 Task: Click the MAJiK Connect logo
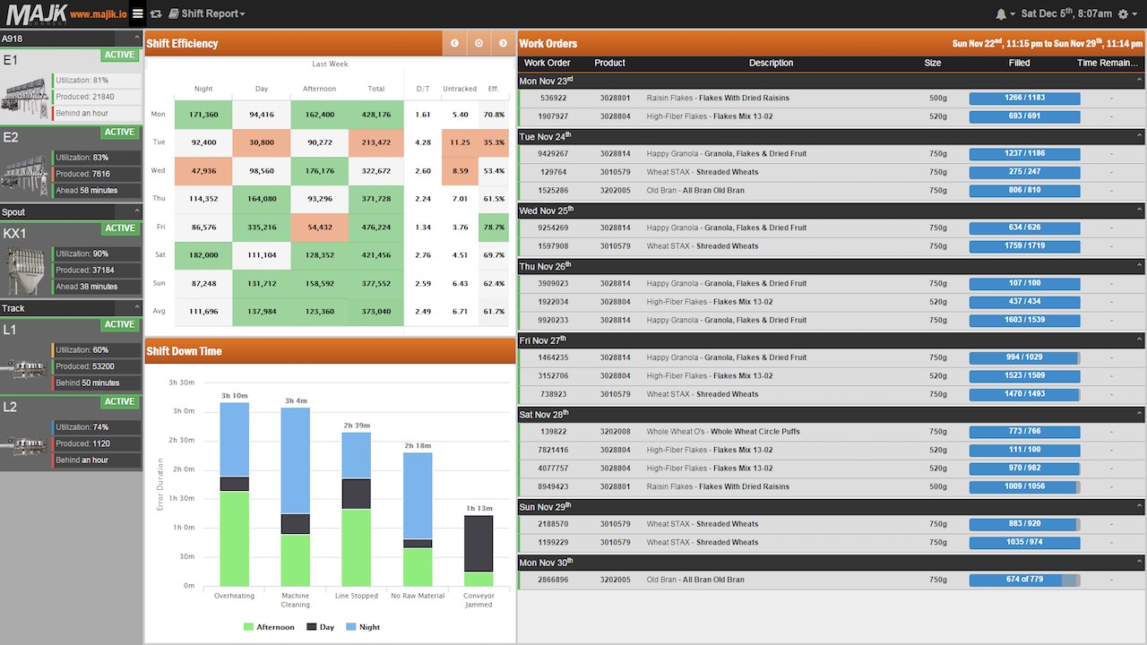point(35,13)
